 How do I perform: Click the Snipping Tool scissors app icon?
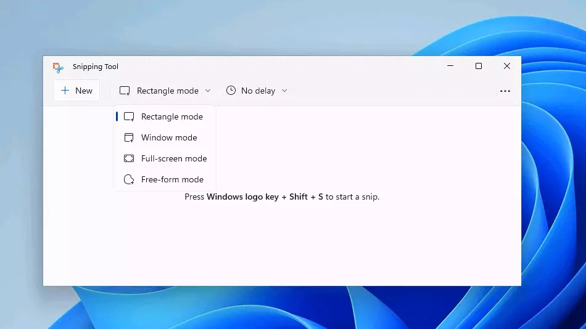point(58,67)
